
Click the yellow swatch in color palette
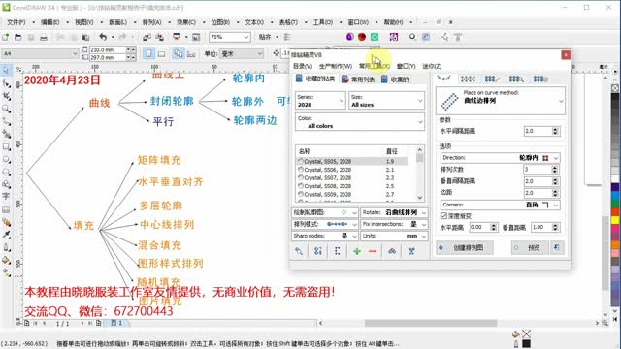click(615, 220)
